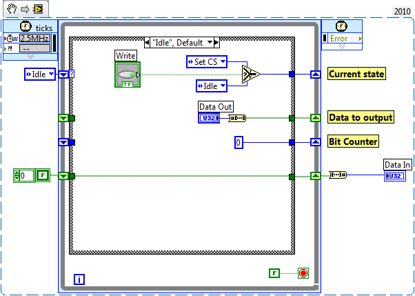Image resolution: width=415 pixels, height=296 pixels.
Task: Click the Current state label
Action: [356, 74]
